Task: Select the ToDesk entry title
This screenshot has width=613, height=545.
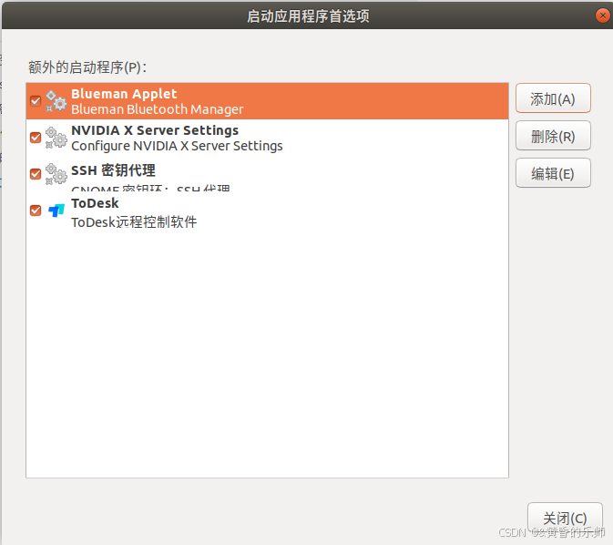Action: [x=95, y=203]
